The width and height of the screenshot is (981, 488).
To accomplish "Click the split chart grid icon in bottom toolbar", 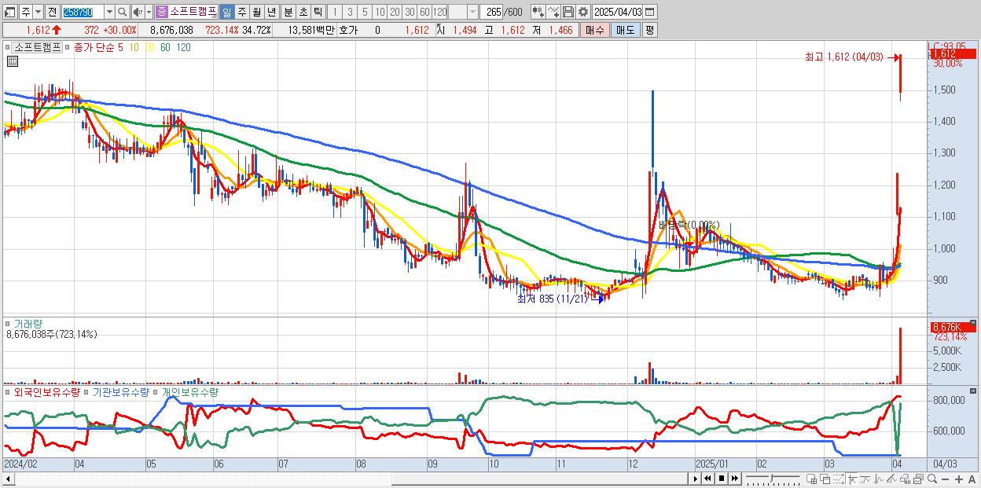I will click(811, 479).
